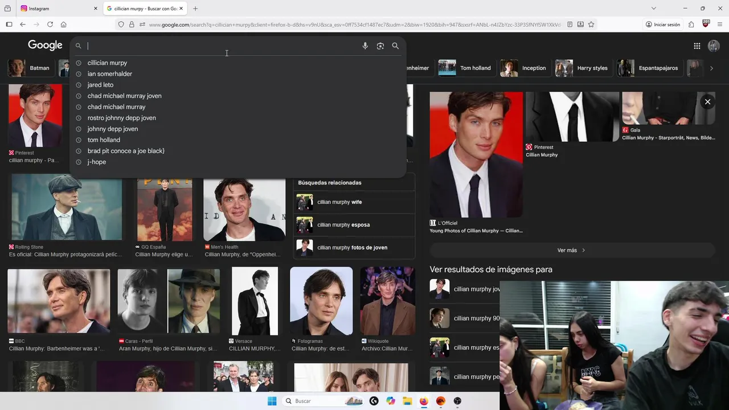Open Gala Starporträt preview image
This screenshot has height=410, width=729.
(x=669, y=108)
